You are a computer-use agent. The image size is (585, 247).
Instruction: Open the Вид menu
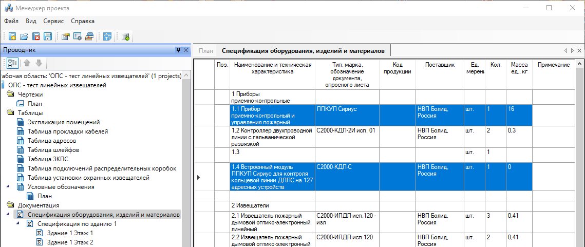[x=31, y=21]
